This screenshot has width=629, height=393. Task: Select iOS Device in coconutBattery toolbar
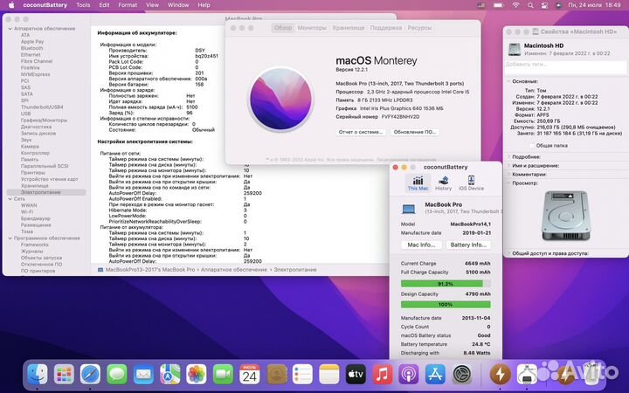pos(472,183)
